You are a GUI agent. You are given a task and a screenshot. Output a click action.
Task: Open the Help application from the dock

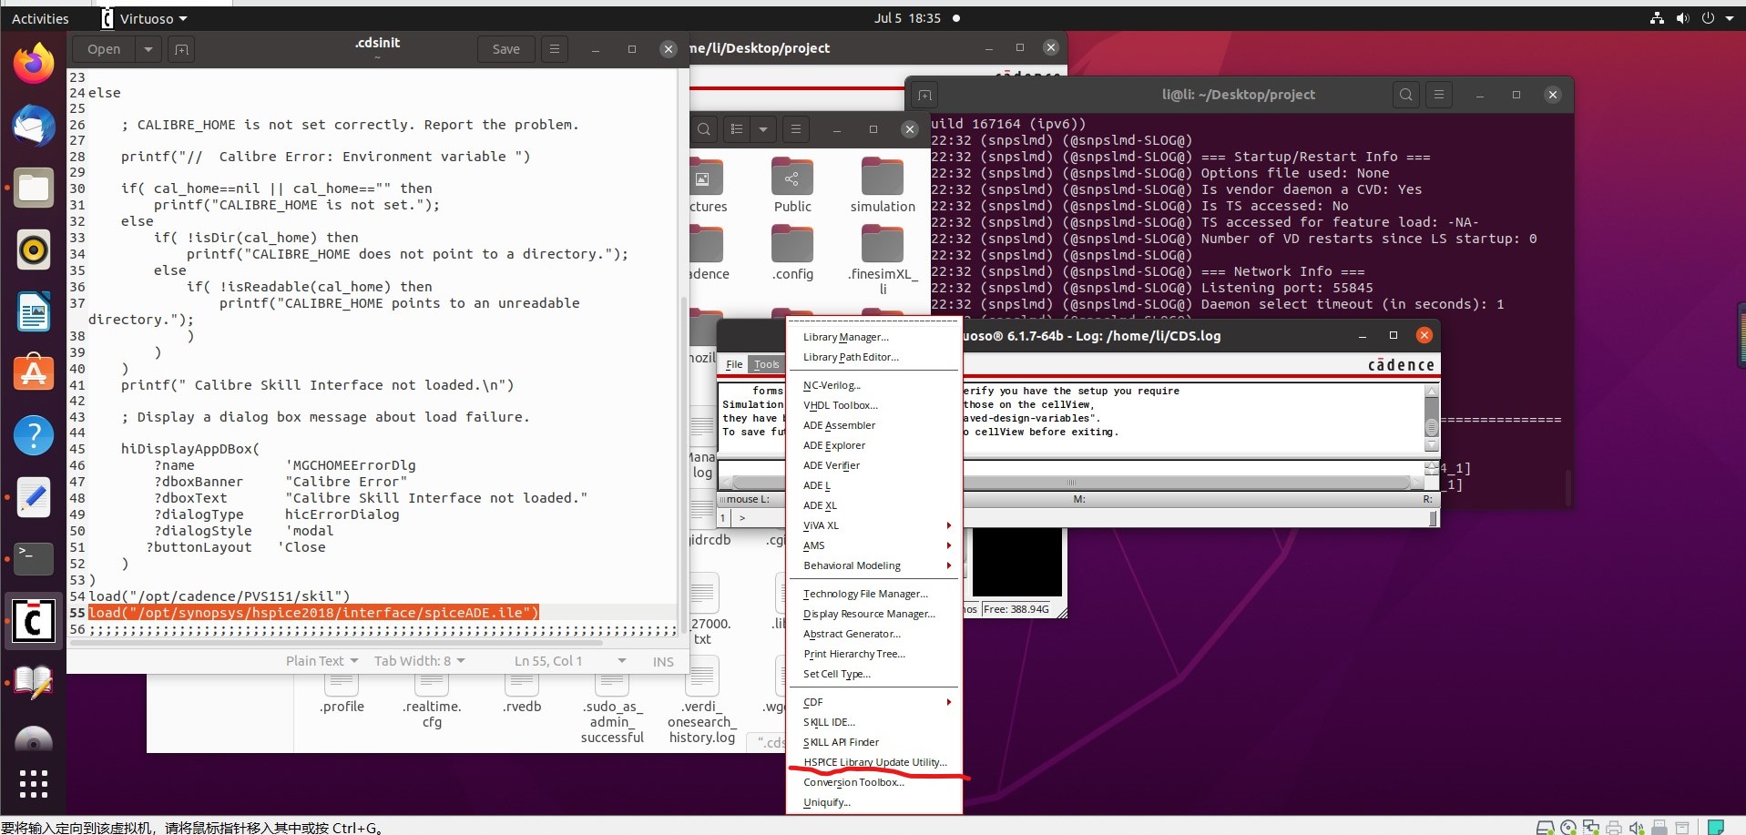coord(33,435)
